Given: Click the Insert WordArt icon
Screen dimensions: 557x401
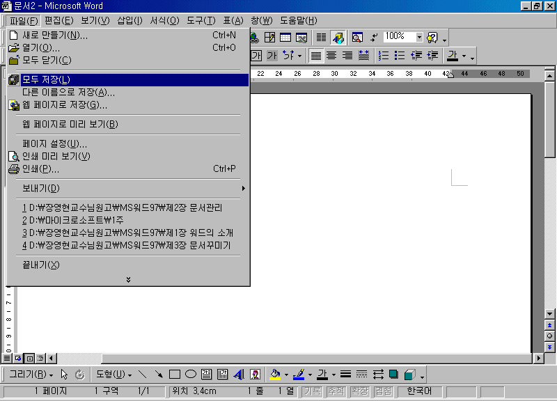Looking at the screenshot, I should tap(239, 375).
